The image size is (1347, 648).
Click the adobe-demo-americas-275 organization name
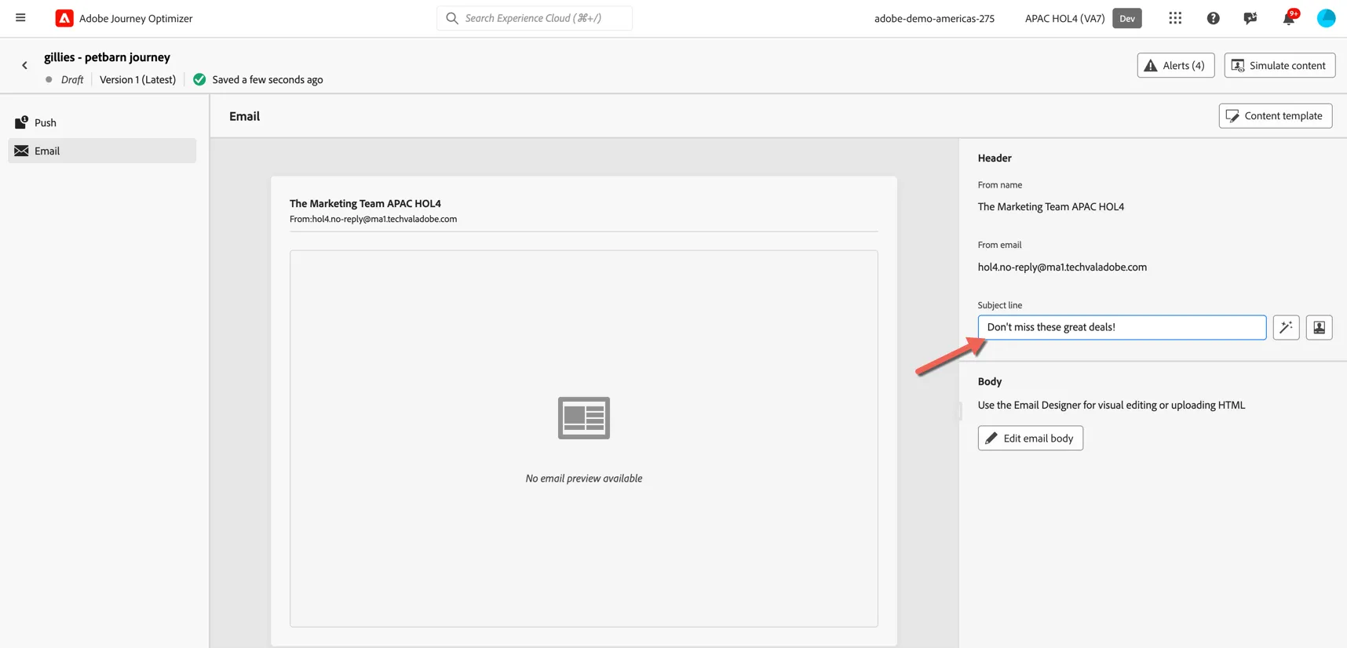[x=934, y=18]
